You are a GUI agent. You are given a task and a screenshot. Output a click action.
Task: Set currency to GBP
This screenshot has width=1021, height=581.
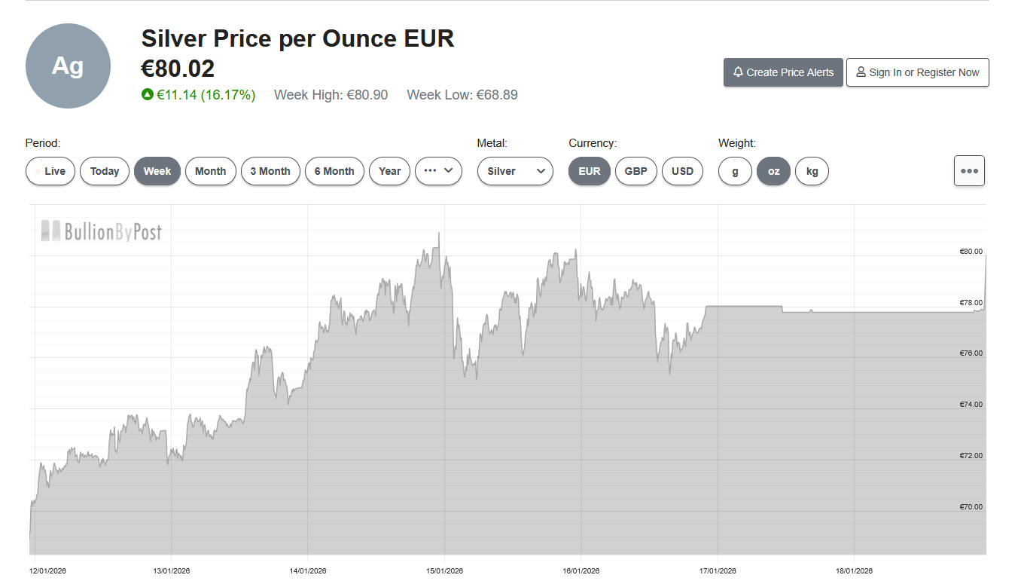tap(636, 171)
